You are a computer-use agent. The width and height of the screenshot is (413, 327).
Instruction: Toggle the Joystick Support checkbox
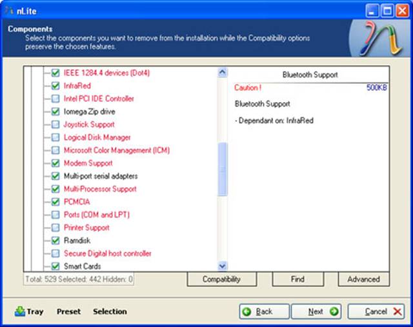(55, 124)
